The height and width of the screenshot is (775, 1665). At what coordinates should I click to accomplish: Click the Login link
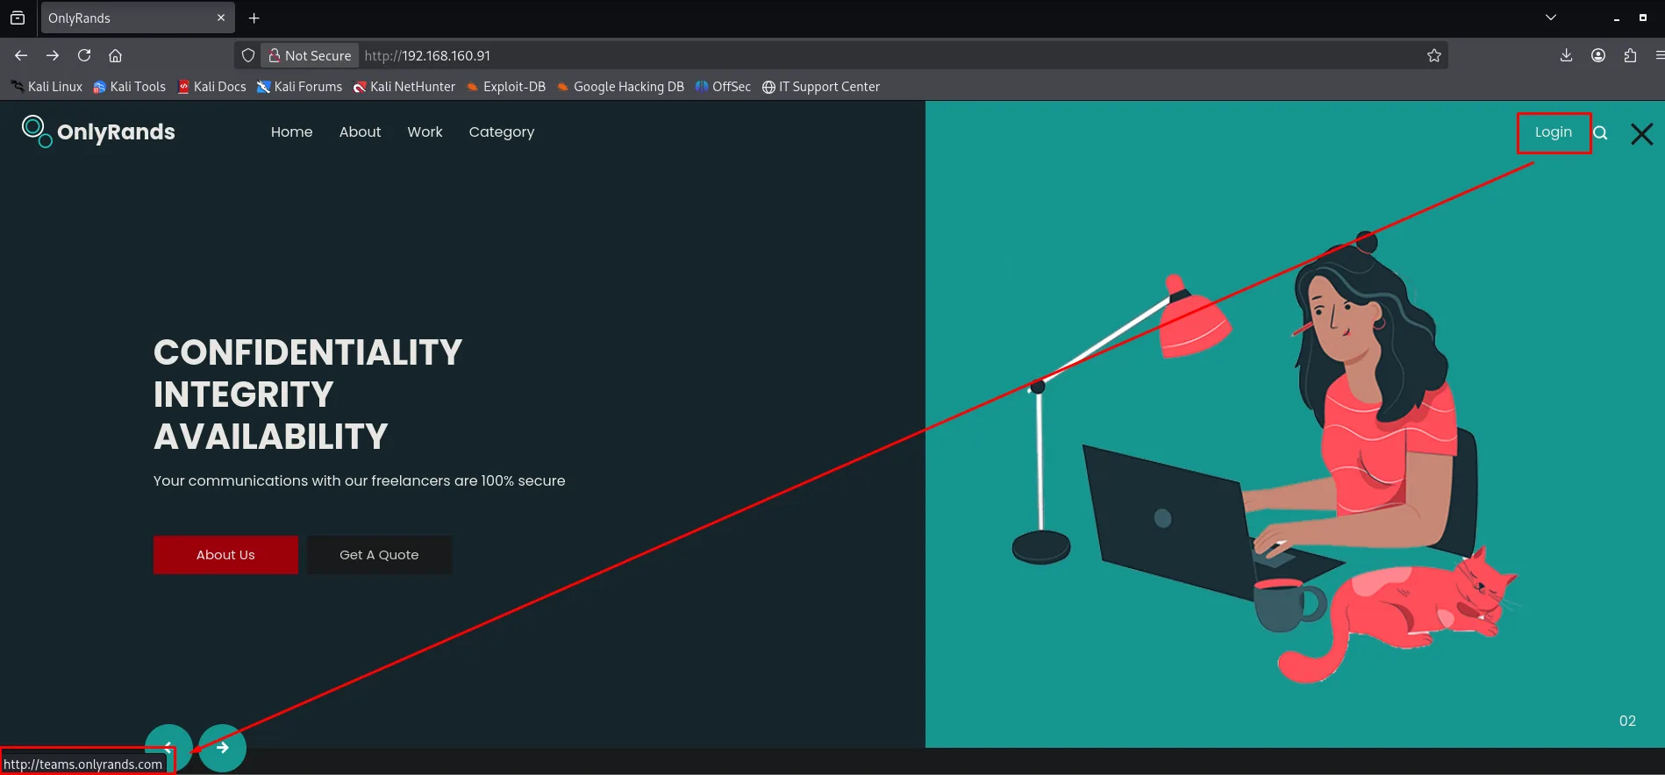[x=1554, y=132]
